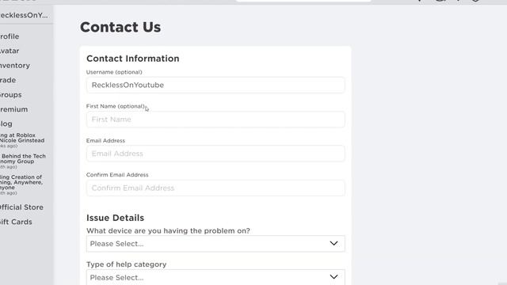The height and width of the screenshot is (285, 507).
Task: Open the 'Creation of Anything, Anywhere' blog post
Action: click(x=21, y=184)
